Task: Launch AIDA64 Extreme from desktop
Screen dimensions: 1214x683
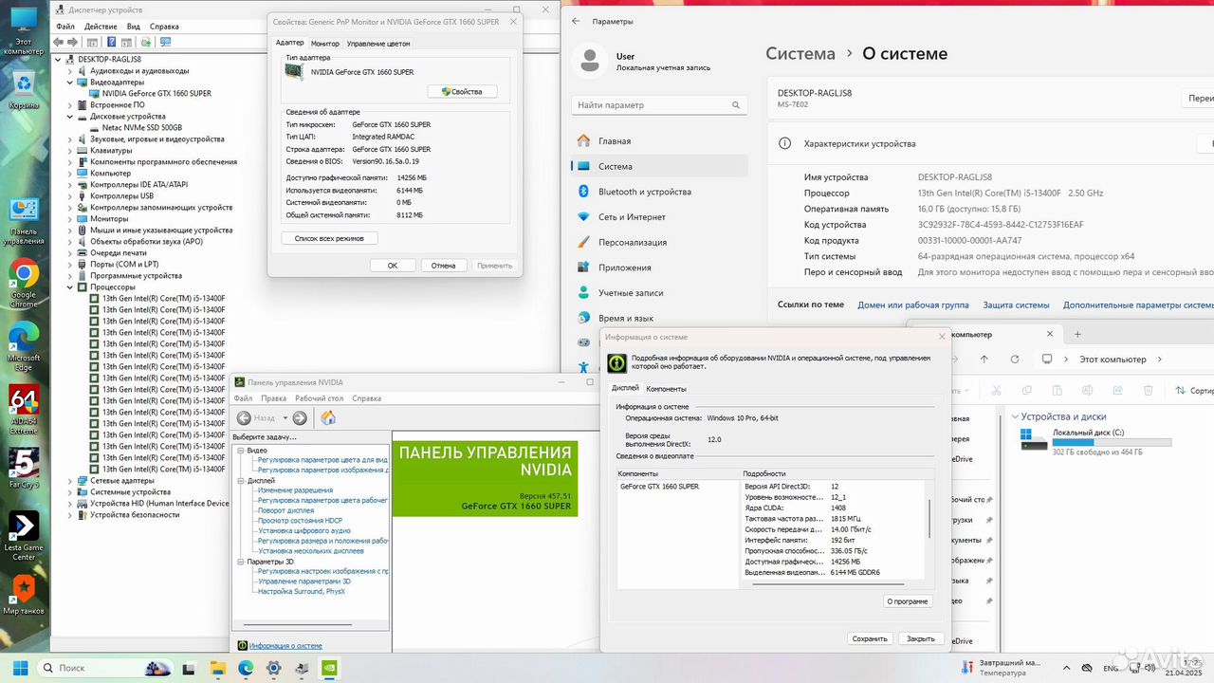Action: [24, 408]
